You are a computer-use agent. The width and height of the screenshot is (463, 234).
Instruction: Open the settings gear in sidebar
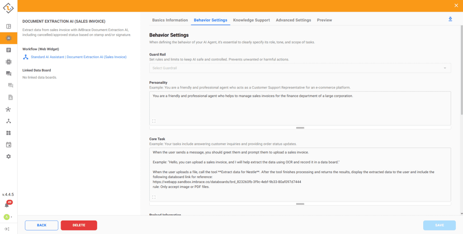(x=9, y=156)
